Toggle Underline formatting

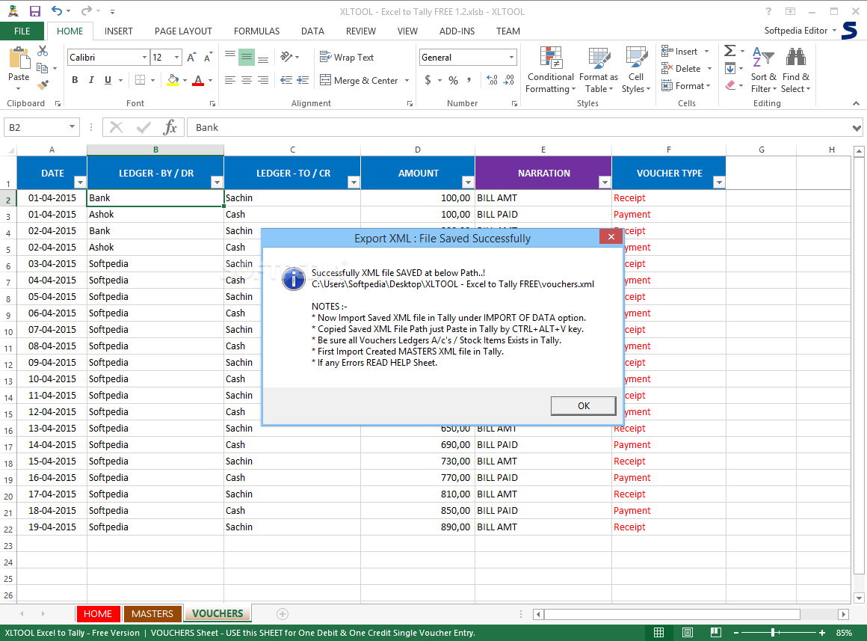pyautogui.click(x=108, y=80)
